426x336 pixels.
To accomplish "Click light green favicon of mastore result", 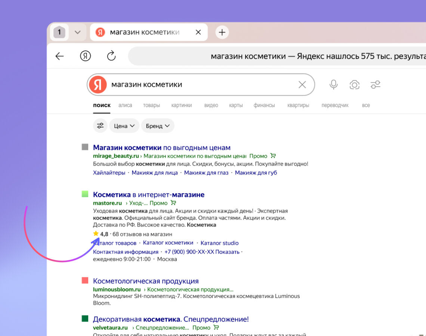I will (x=85, y=194).
